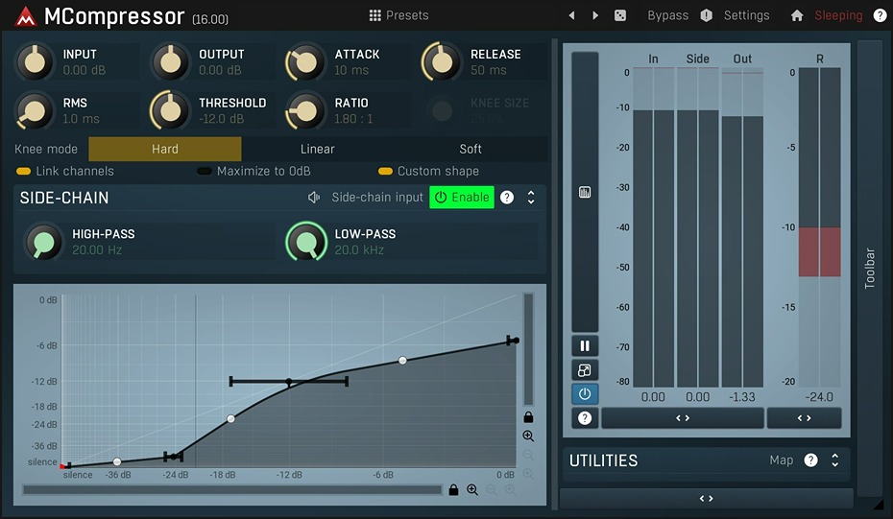Go to the home icon in header
Image resolution: width=893 pixels, height=519 pixels.
pos(796,15)
